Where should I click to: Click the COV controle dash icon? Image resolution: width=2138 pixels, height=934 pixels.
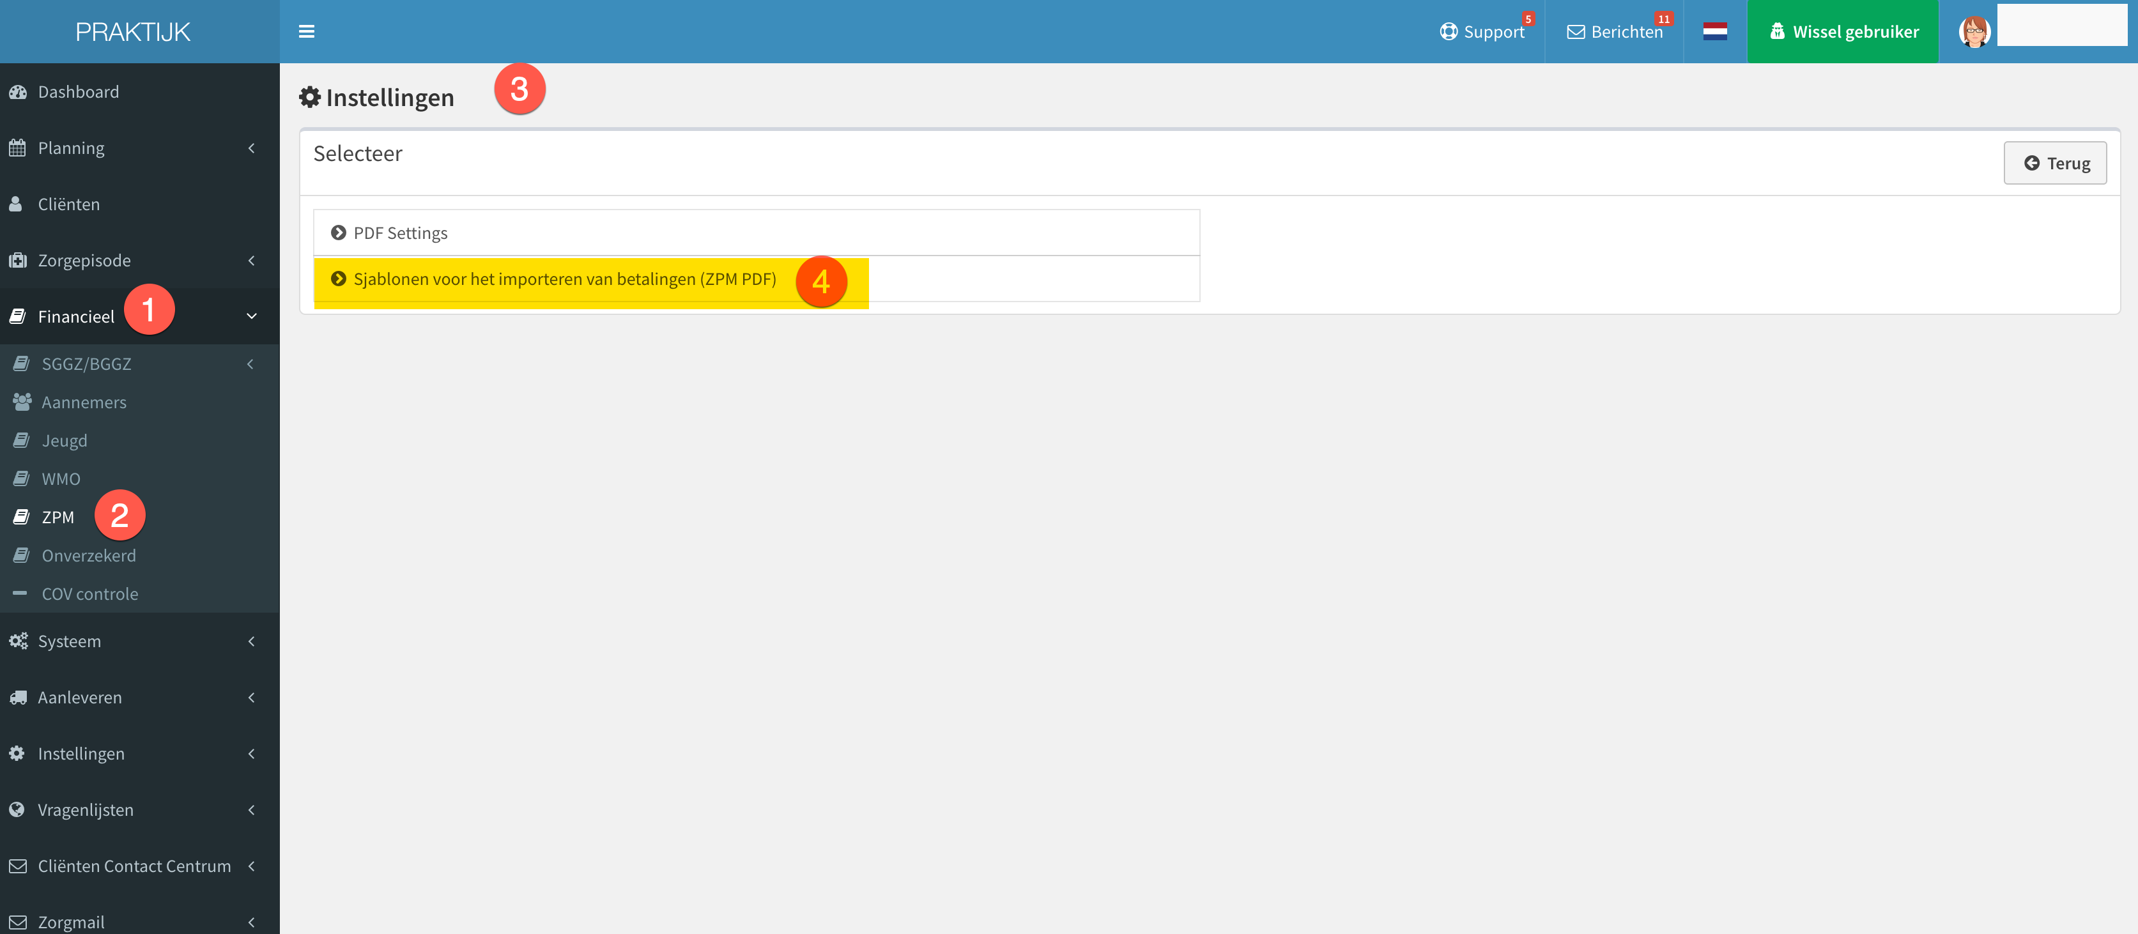tap(20, 594)
